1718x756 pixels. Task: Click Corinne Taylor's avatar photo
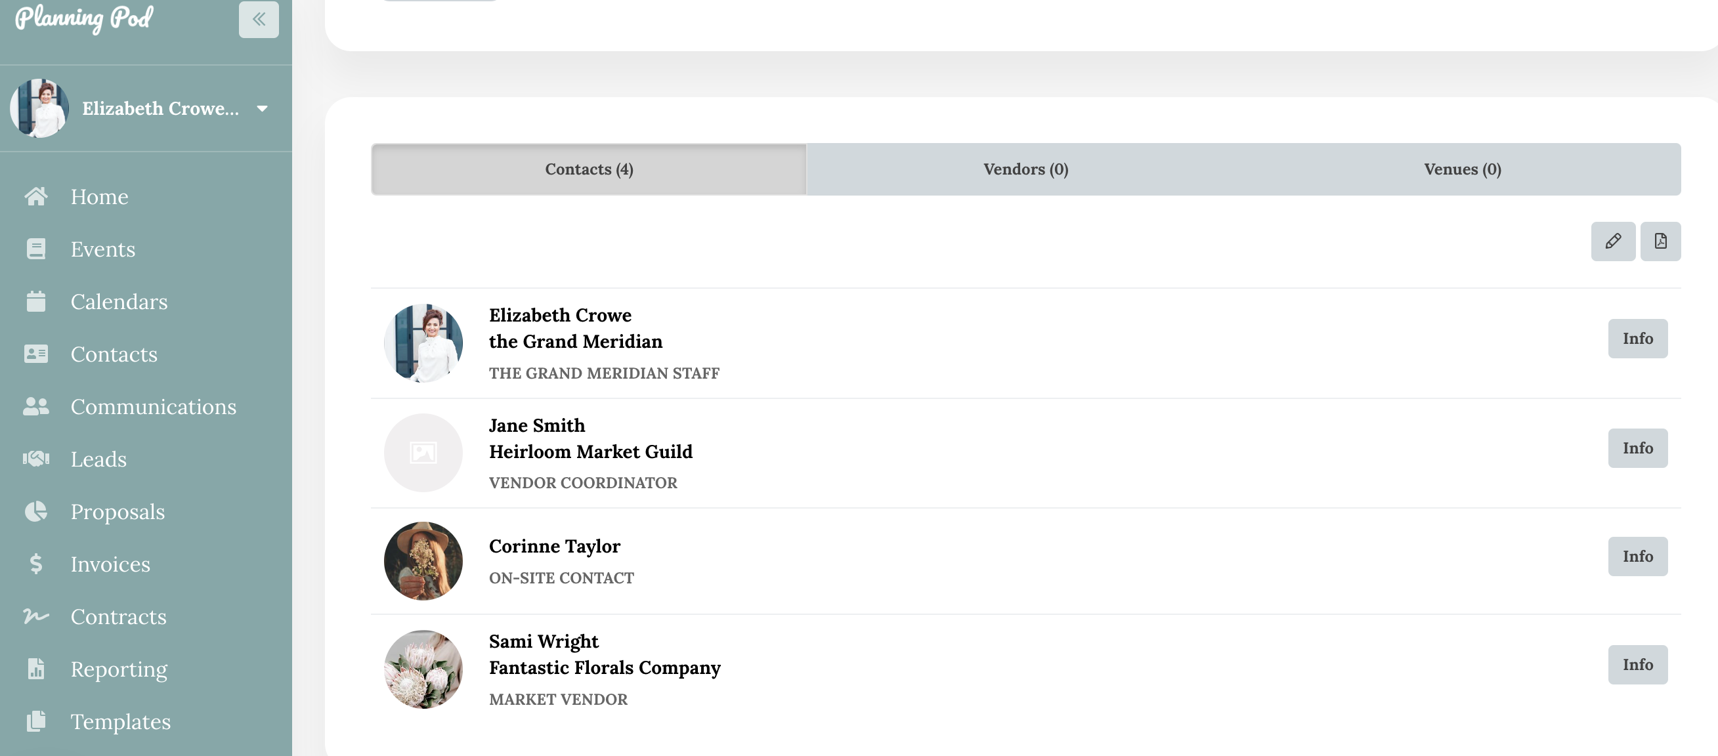[423, 560]
